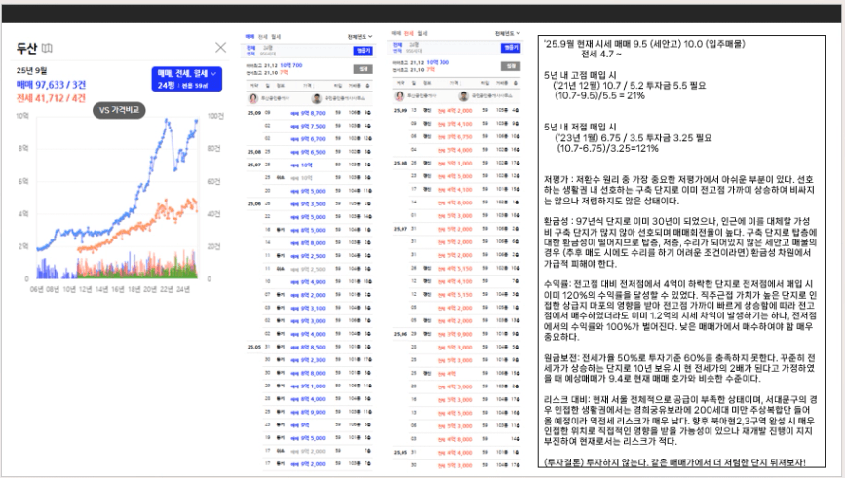
Task: Click the VS 가격비교 button
Action: click(119, 110)
